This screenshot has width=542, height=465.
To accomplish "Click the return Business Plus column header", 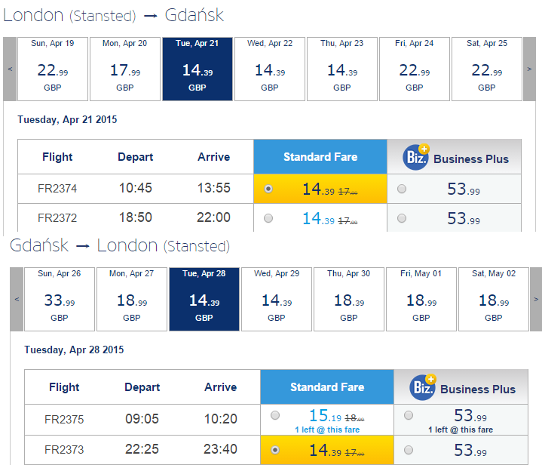I will click(x=461, y=387).
